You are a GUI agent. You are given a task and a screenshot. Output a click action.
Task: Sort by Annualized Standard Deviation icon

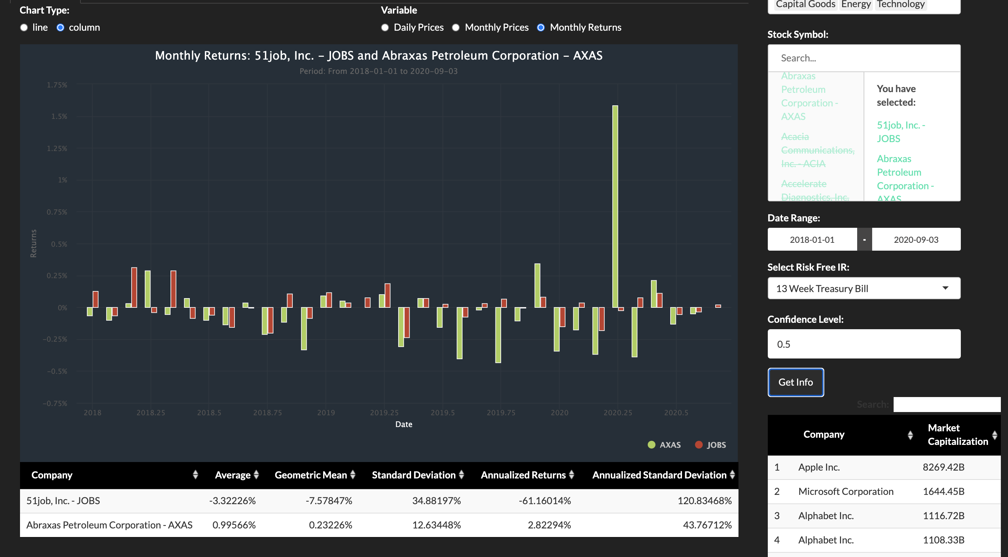click(732, 475)
